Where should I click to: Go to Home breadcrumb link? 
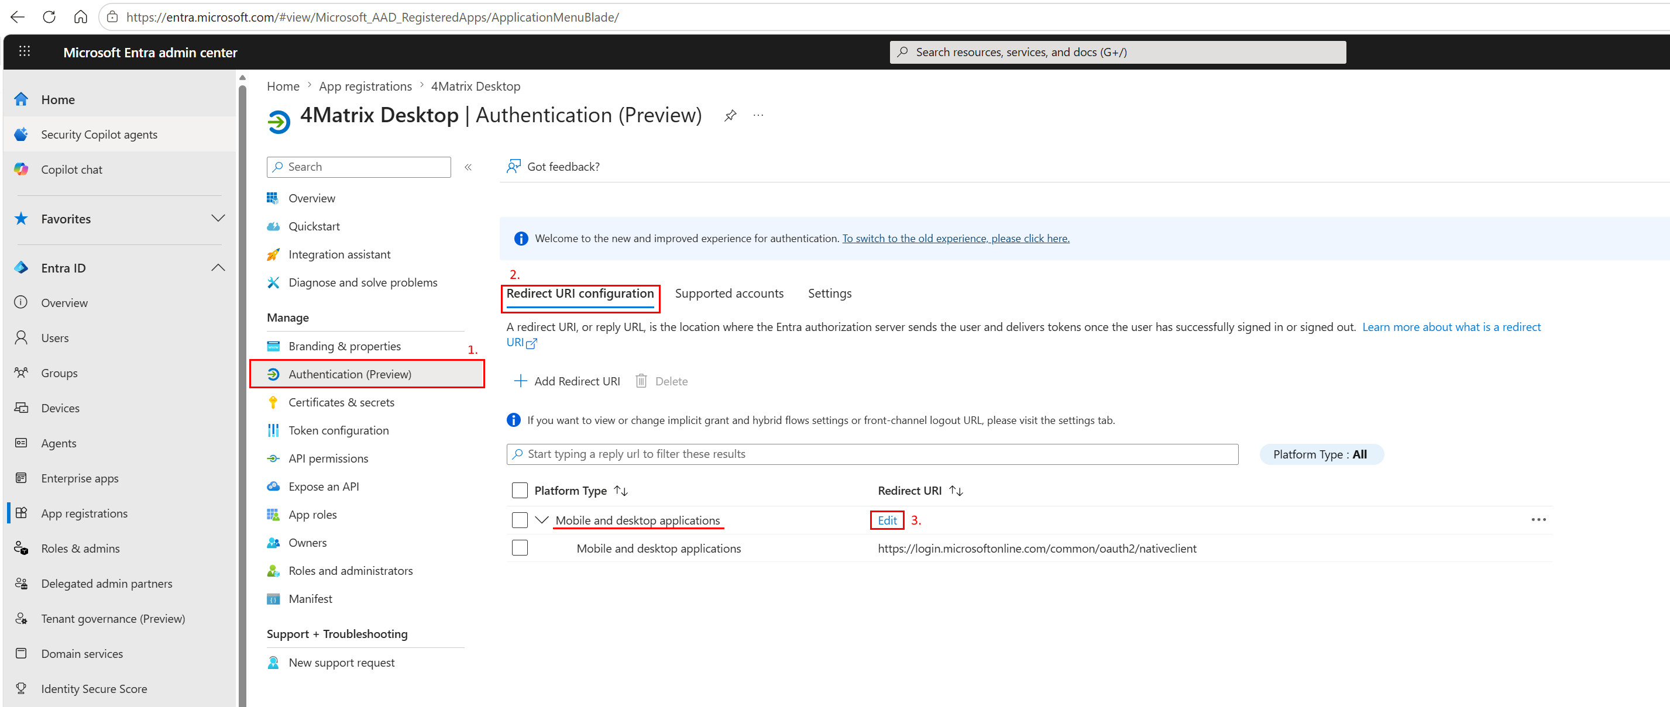coord(283,86)
